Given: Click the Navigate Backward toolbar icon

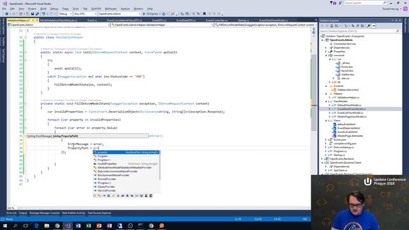Looking at the screenshot, I should click(6, 14).
